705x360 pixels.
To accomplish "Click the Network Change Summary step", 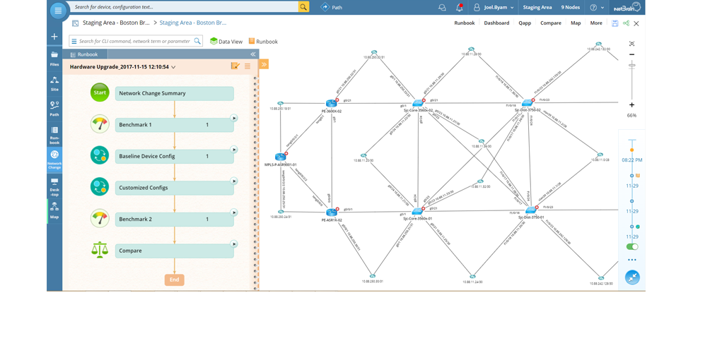I will [x=174, y=93].
